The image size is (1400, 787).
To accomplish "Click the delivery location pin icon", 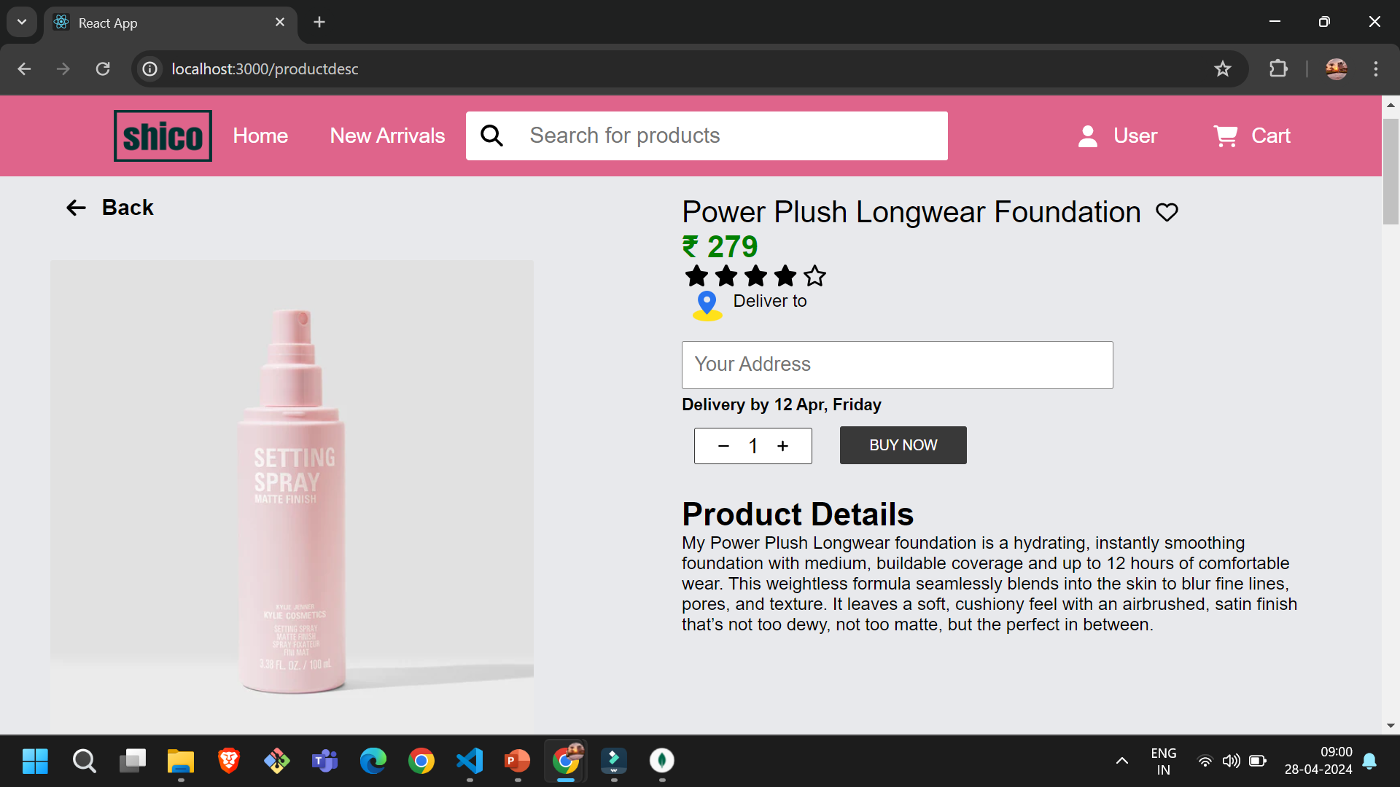I will tap(707, 305).
